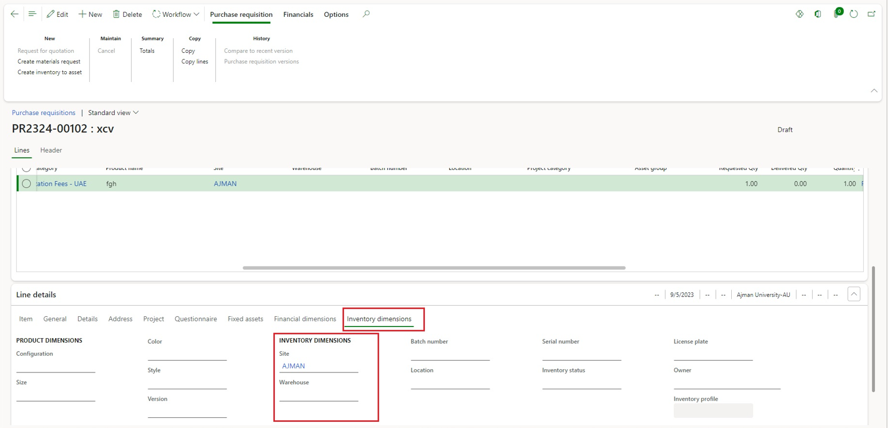Click the Batch number input field
Image resolution: width=888 pixels, height=428 pixels.
450,354
